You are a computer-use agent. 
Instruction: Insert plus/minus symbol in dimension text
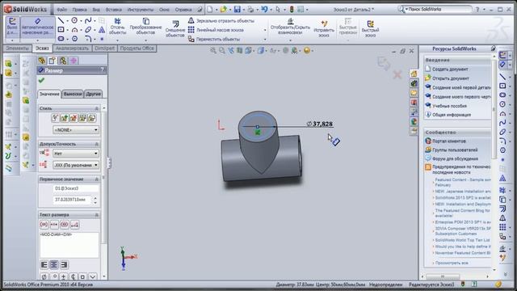(x=64, y=276)
